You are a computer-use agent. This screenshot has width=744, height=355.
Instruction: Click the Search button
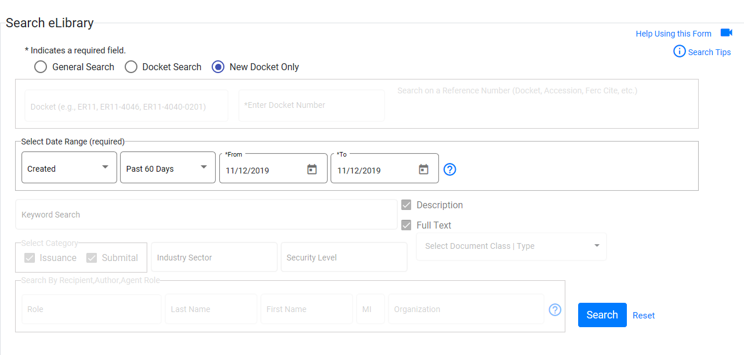tap(602, 314)
